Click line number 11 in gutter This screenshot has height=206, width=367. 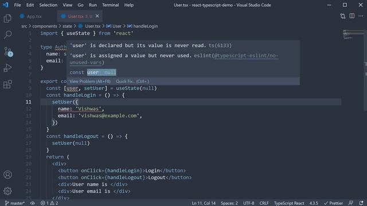(28, 102)
